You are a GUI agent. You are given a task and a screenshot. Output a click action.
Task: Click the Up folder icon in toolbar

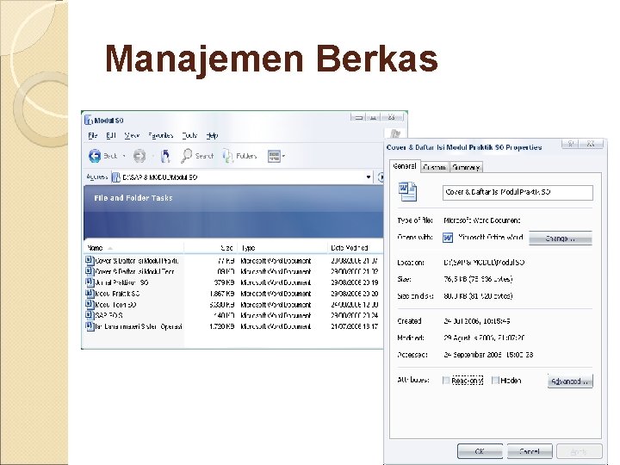click(165, 156)
